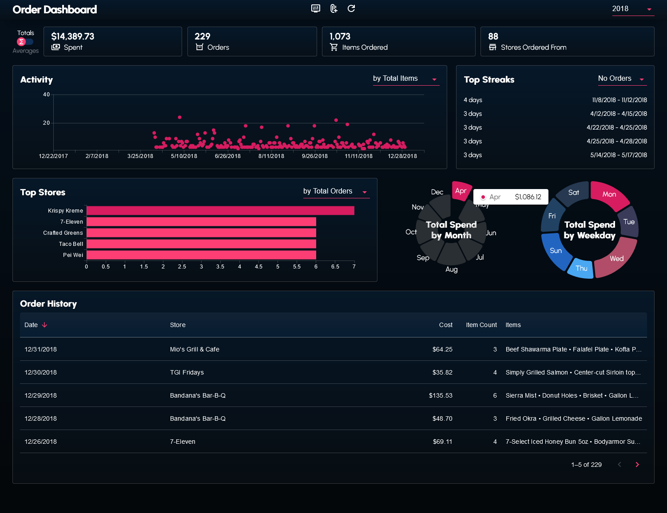Click the shopping cart icon by Items Ordered

(x=334, y=47)
